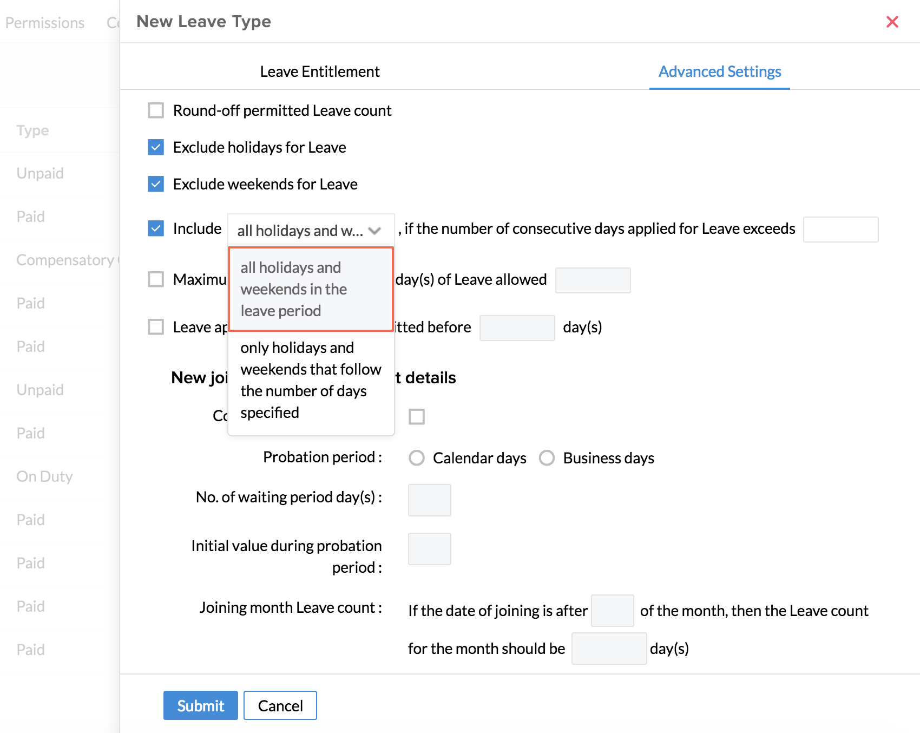Close the New Leave Type dialog
Screen dimensions: 920x733
[x=892, y=22]
